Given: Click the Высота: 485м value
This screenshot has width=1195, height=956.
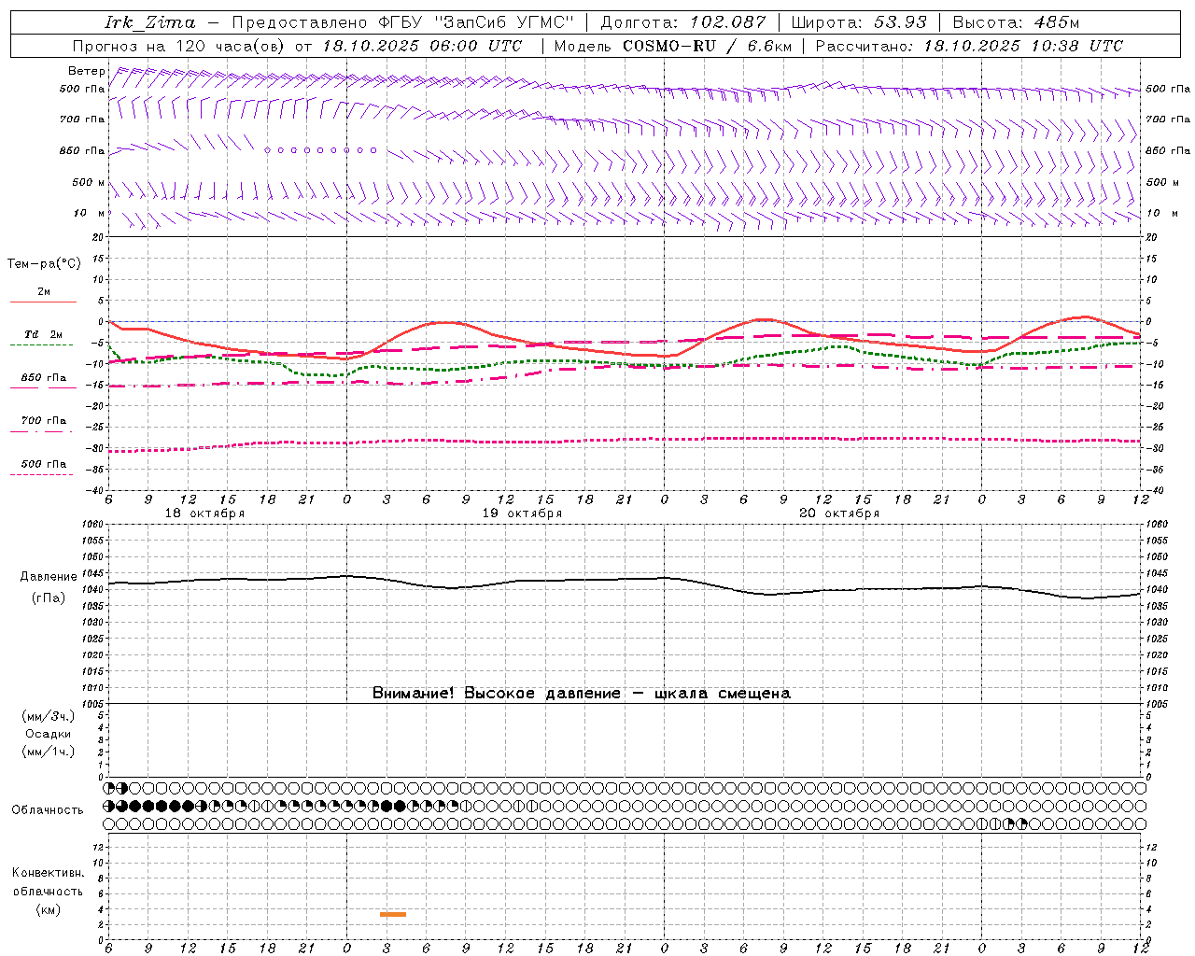Looking at the screenshot, I should click(x=1016, y=21).
